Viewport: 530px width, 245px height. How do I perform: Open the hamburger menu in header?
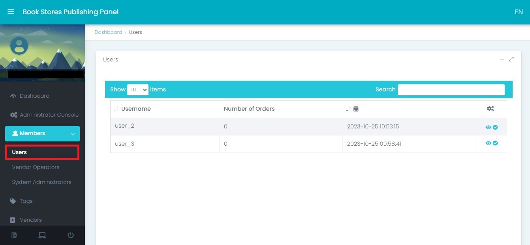pos(11,12)
